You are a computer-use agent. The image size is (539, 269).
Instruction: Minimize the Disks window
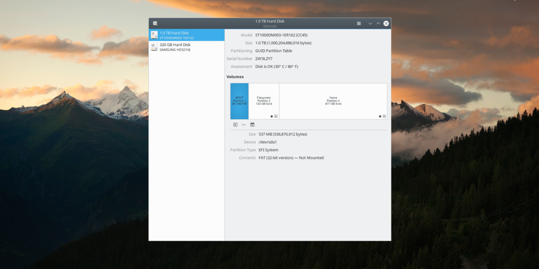pos(370,23)
